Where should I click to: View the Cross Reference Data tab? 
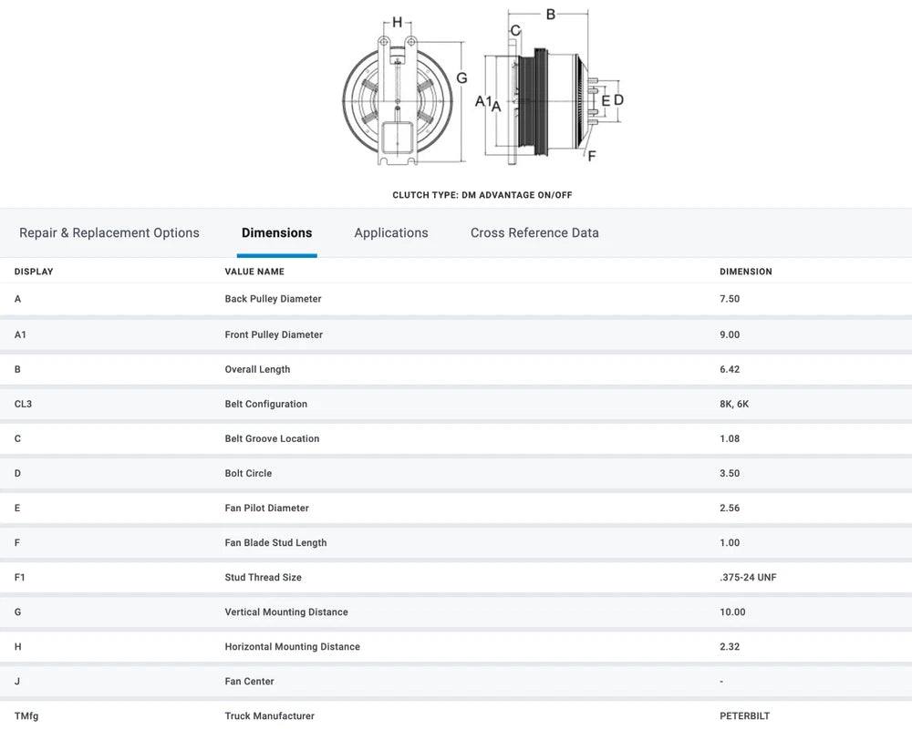pos(534,233)
